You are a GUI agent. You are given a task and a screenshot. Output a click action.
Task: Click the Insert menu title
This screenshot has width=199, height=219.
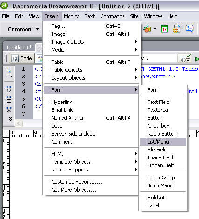[x=52, y=16]
